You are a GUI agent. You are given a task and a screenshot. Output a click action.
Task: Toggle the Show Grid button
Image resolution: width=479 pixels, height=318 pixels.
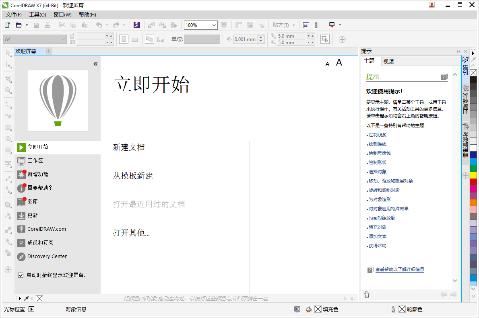pyautogui.click(x=250, y=25)
